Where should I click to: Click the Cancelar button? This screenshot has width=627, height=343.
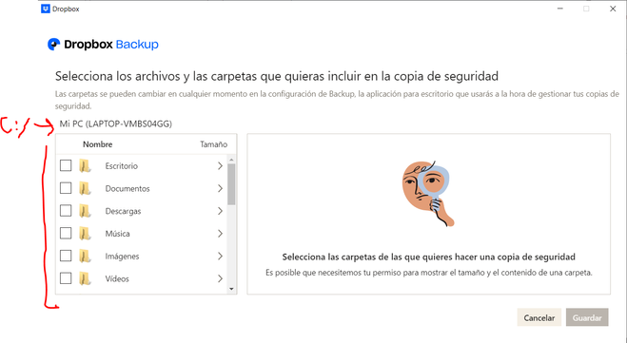coord(539,318)
